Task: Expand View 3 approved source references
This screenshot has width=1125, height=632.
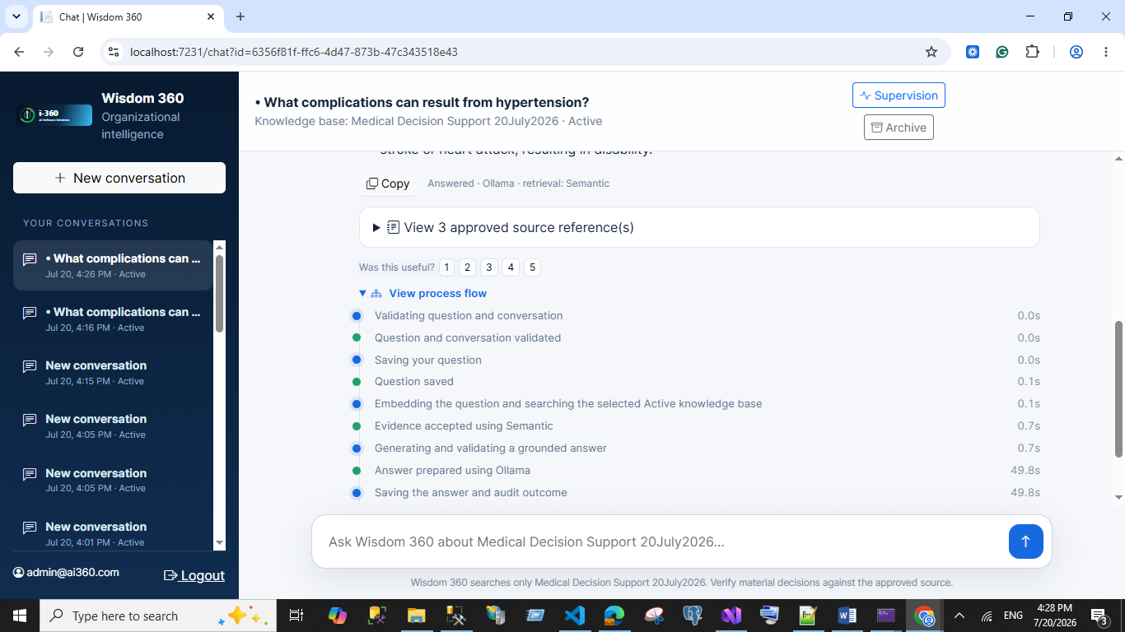Action: point(699,227)
